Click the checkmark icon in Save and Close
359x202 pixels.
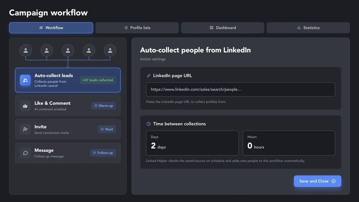[x=333, y=181]
